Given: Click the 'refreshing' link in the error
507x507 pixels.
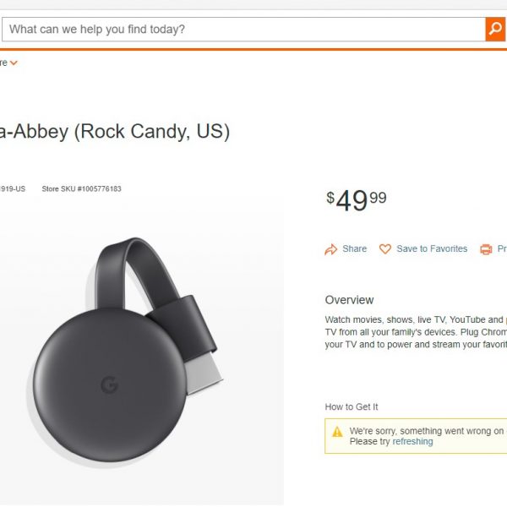Looking at the screenshot, I should click(412, 442).
